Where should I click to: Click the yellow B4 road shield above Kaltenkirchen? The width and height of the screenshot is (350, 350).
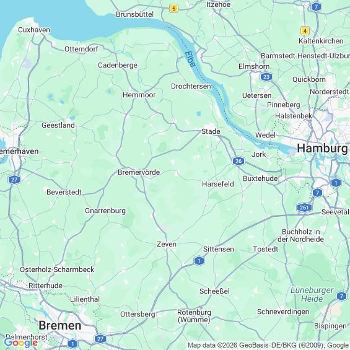tap(305, 30)
